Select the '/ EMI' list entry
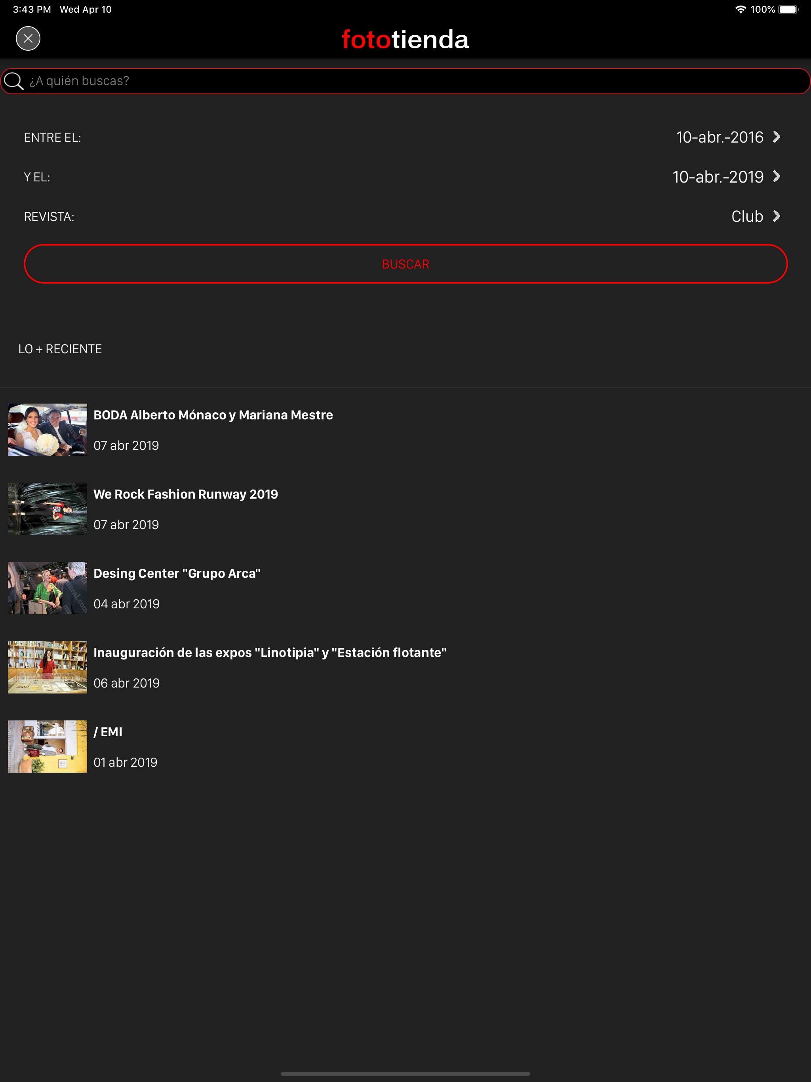Image resolution: width=811 pixels, height=1082 pixels. pos(108,732)
